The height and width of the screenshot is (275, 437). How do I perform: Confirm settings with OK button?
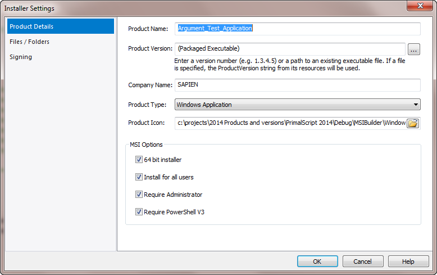[x=317, y=262]
